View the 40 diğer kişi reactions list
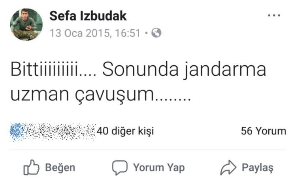The height and width of the screenshot is (184, 296). pyautogui.click(x=125, y=131)
